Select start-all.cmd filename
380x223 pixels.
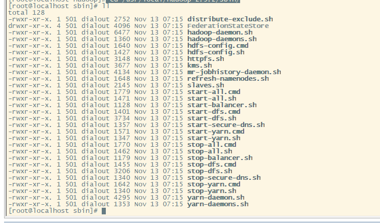click(x=214, y=92)
